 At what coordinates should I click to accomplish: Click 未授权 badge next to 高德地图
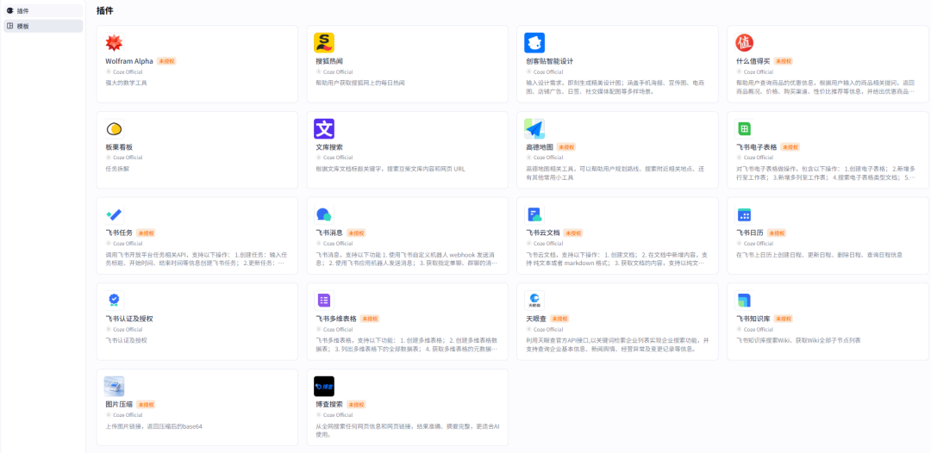coord(566,147)
